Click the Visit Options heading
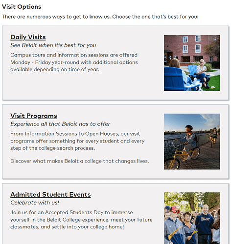231x244 pixels. point(22,7)
